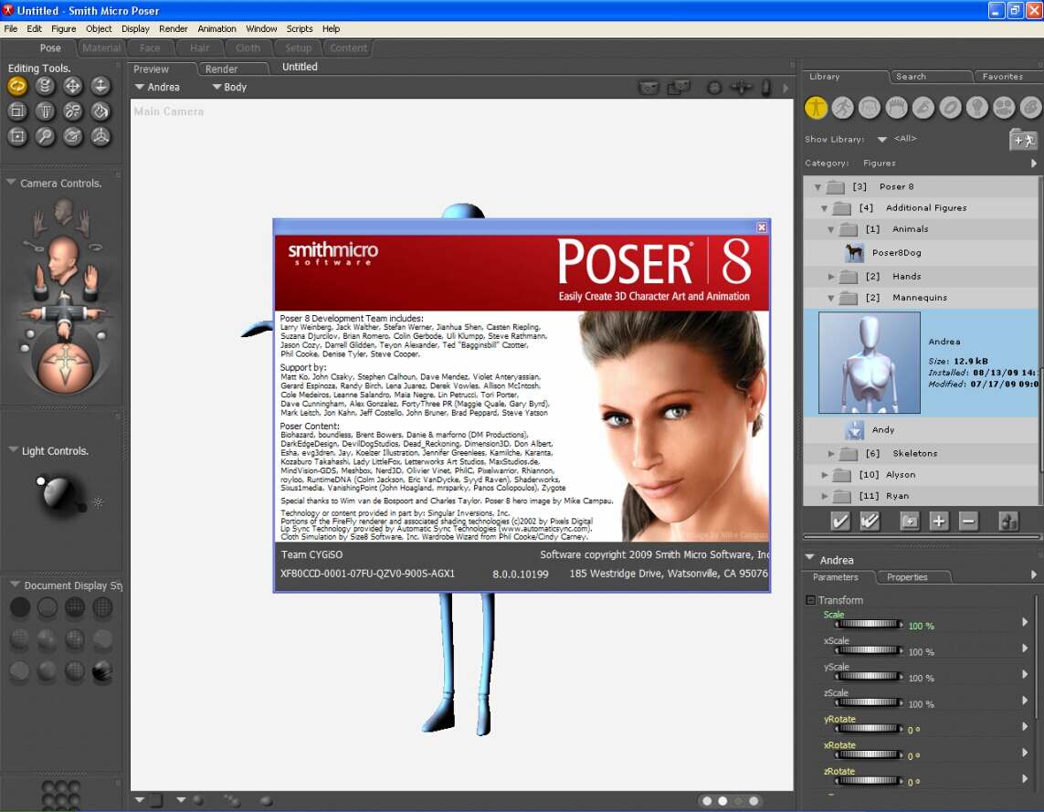This screenshot has width=1044, height=812.
Task: Collapse the Poser 8 library folder
Action: pos(817,187)
